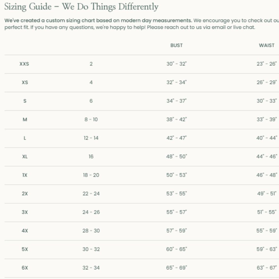The image size is (279, 279).
Task: Select the XS size label
Action: click(25, 82)
